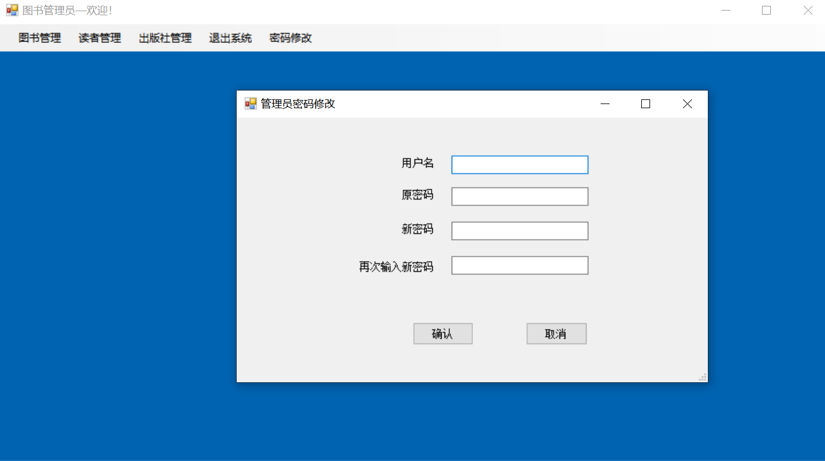The height and width of the screenshot is (461, 825).
Task: Click the maximize button of the password dialog
Action: (x=645, y=103)
